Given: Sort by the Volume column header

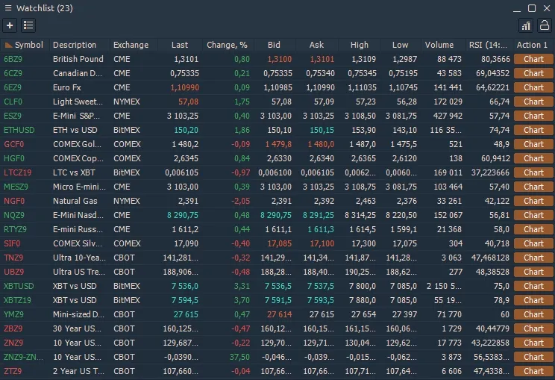Looking at the screenshot, I should pyautogui.click(x=439, y=45).
